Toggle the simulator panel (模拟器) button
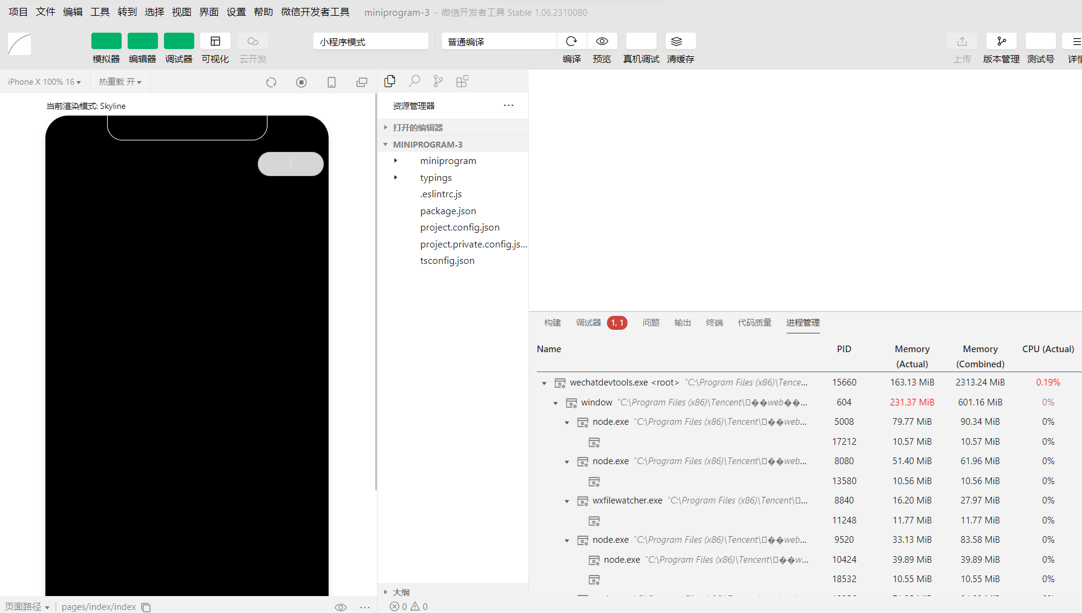 pyautogui.click(x=106, y=41)
